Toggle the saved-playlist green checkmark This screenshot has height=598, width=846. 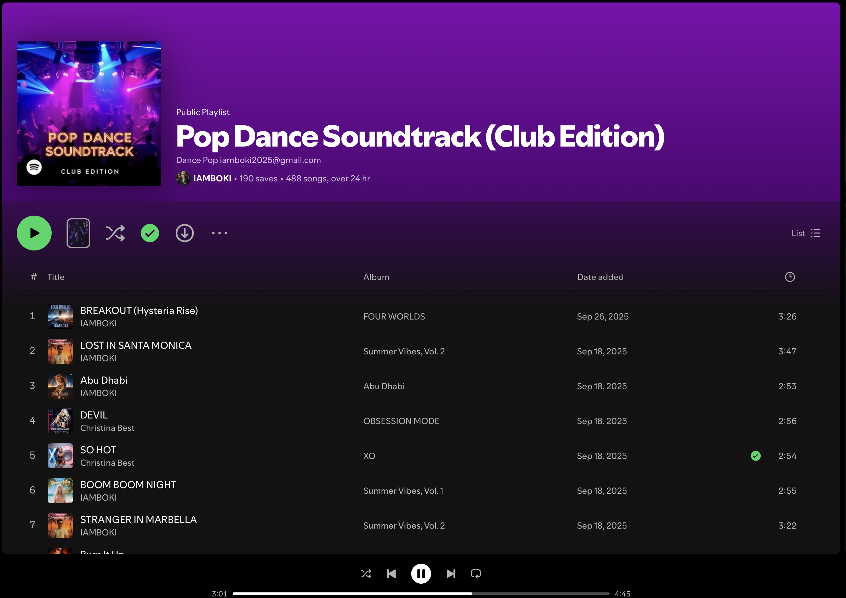click(150, 233)
